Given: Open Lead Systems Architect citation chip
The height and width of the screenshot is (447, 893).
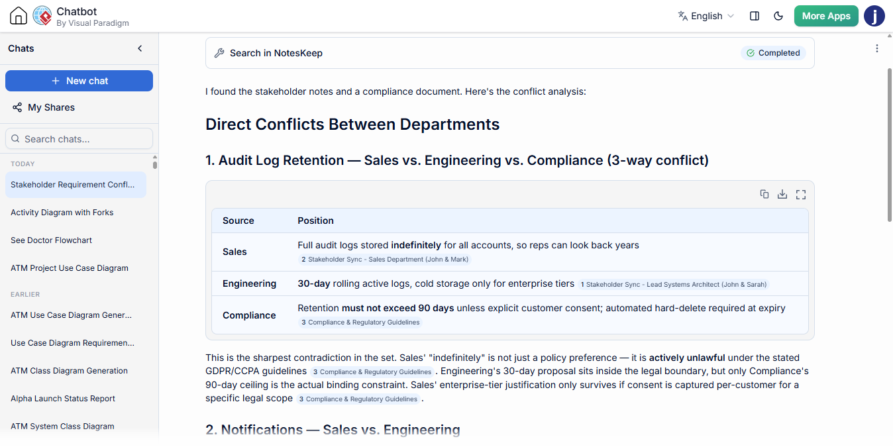Looking at the screenshot, I should pyautogui.click(x=674, y=284).
